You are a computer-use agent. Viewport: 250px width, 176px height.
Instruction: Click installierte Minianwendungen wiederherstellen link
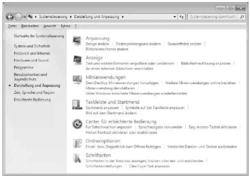[136, 93]
